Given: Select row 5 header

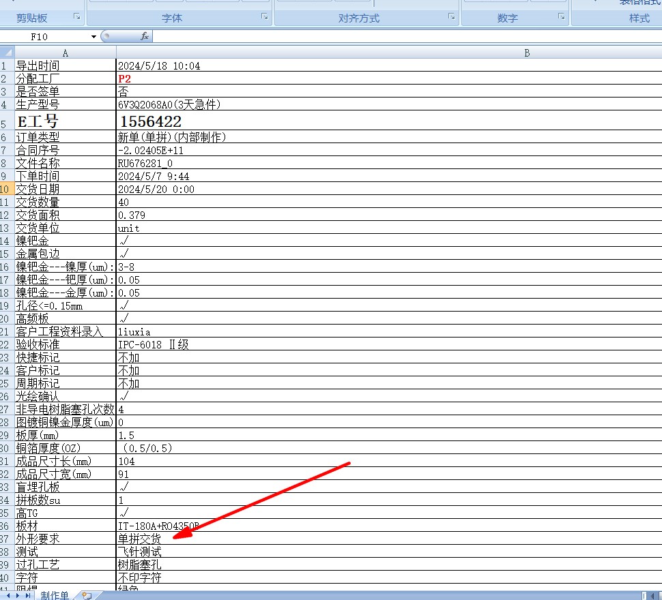Looking at the screenshot, I should coord(7,121).
